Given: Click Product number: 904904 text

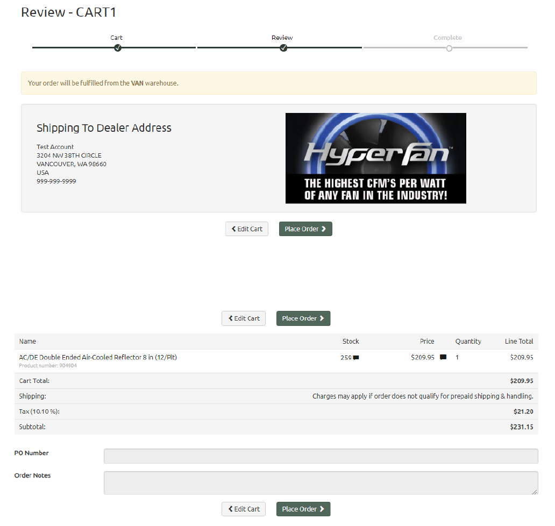Looking at the screenshot, I should (48, 366).
